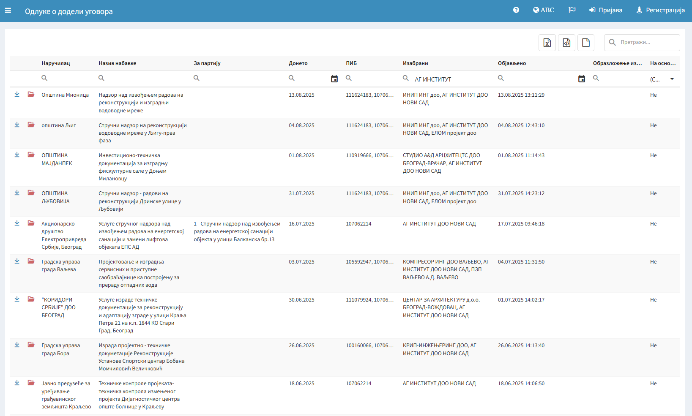Image resolution: width=692 pixels, height=416 pixels.
Task: Open folder for општина Љиг row
Action: click(31, 125)
